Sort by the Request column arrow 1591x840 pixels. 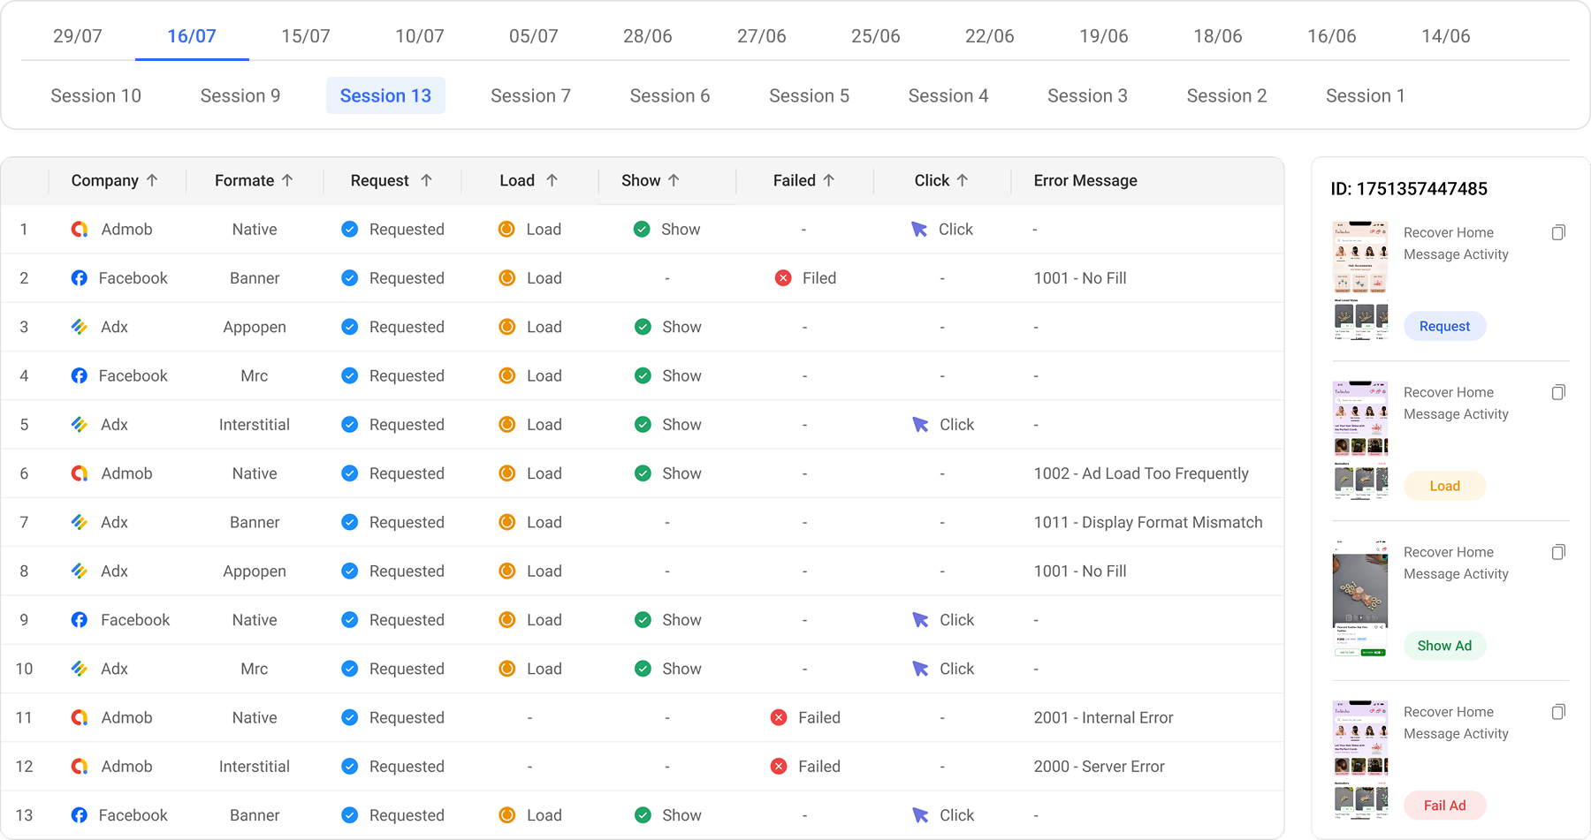point(426,180)
